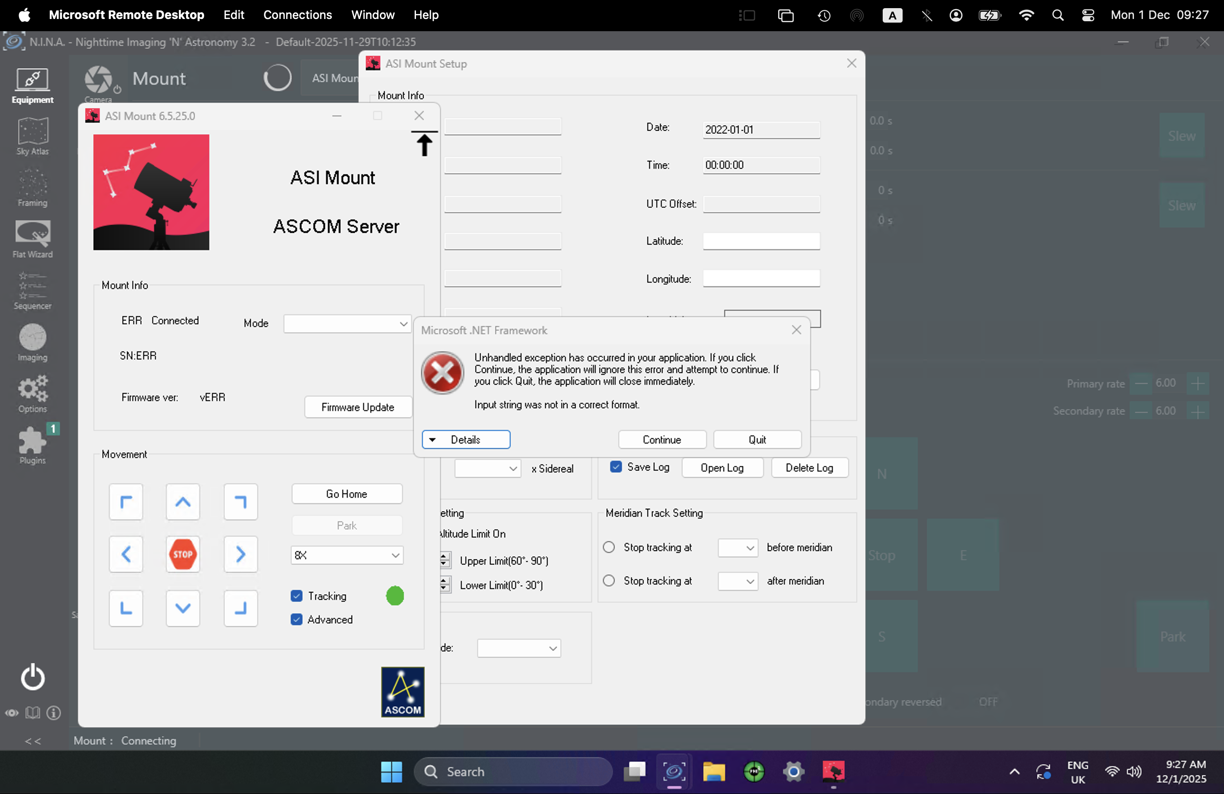Open the Sky Atlas sidebar icon
The width and height of the screenshot is (1224, 794).
33,136
